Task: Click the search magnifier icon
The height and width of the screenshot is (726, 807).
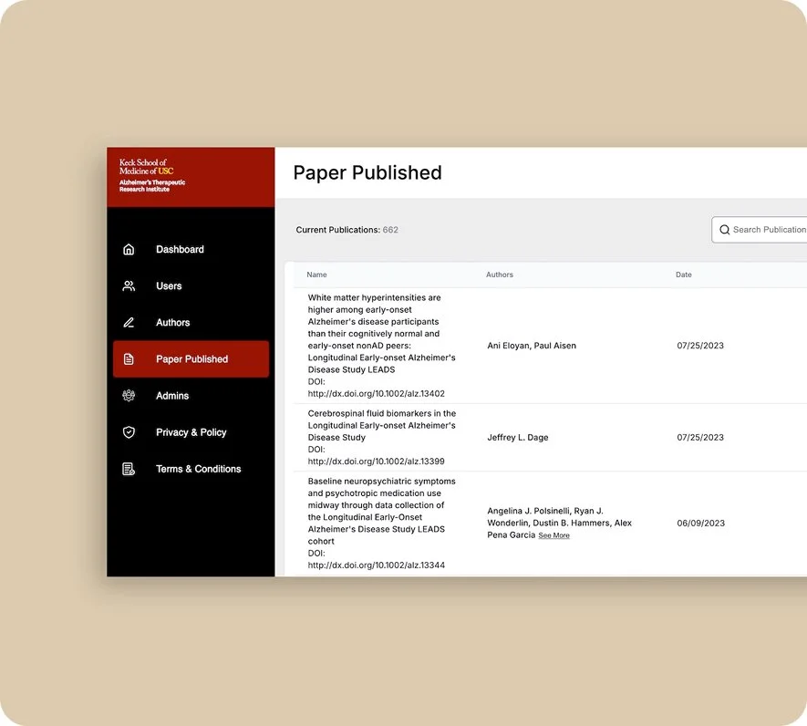Action: click(x=724, y=230)
